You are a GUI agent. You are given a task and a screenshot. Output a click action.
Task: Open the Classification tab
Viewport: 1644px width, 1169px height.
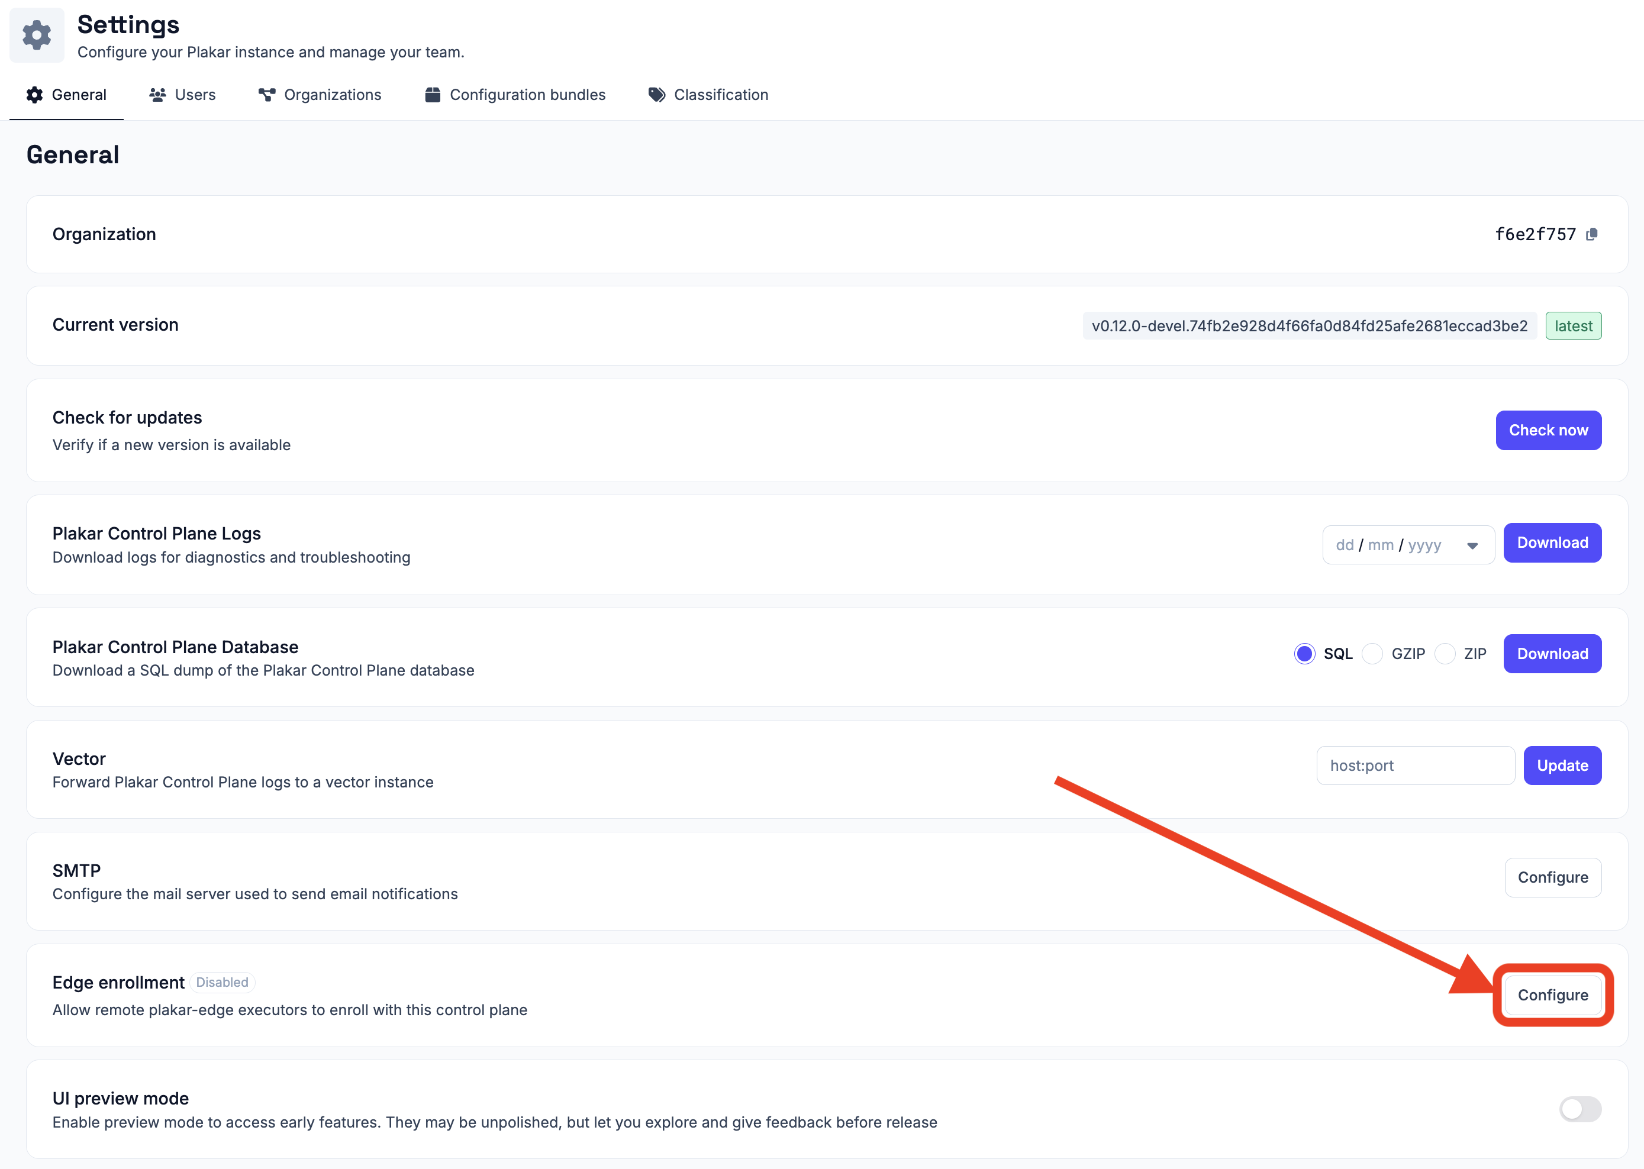pyautogui.click(x=708, y=95)
